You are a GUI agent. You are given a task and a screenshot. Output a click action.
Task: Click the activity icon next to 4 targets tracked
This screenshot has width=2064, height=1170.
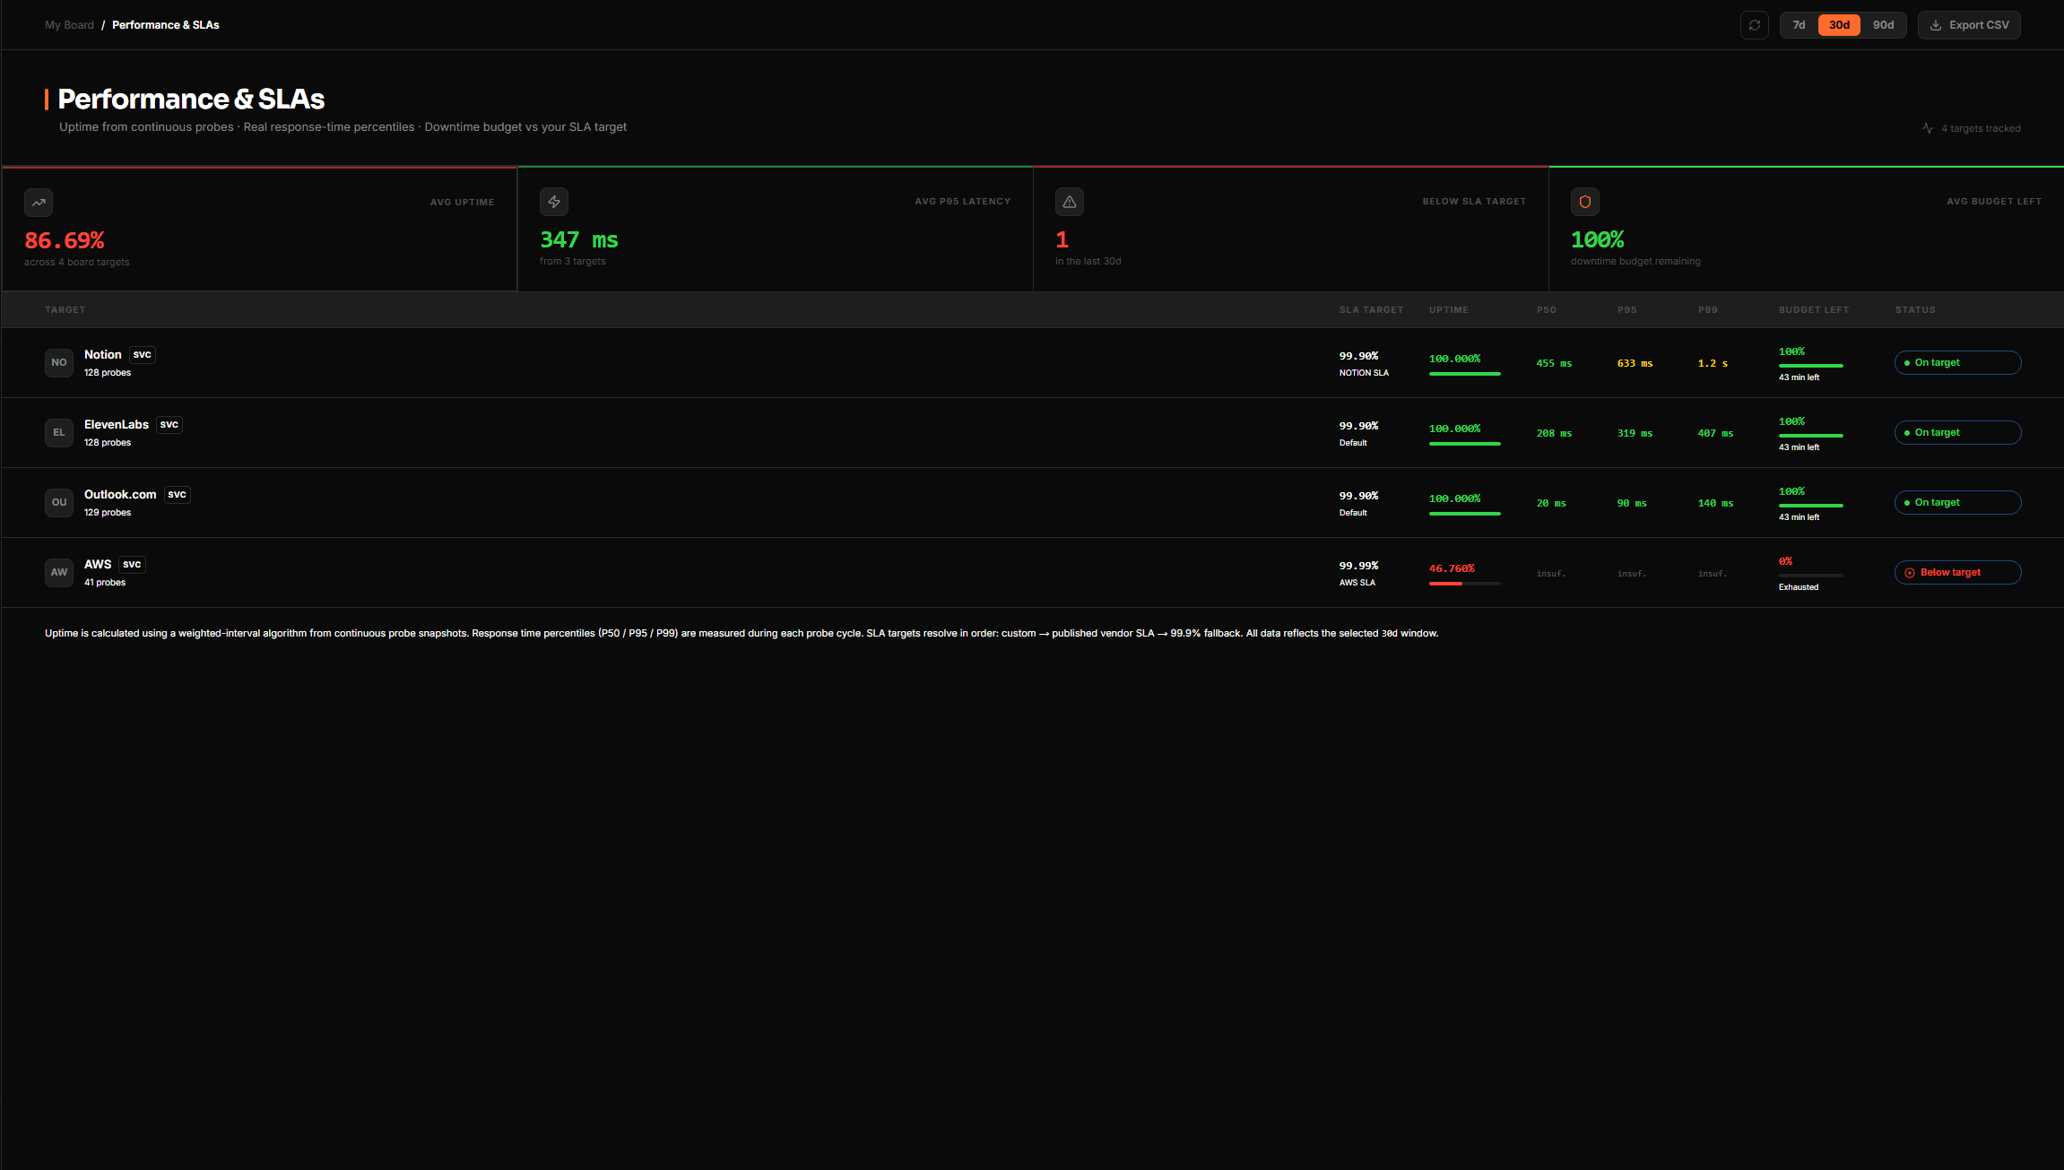point(1928,128)
